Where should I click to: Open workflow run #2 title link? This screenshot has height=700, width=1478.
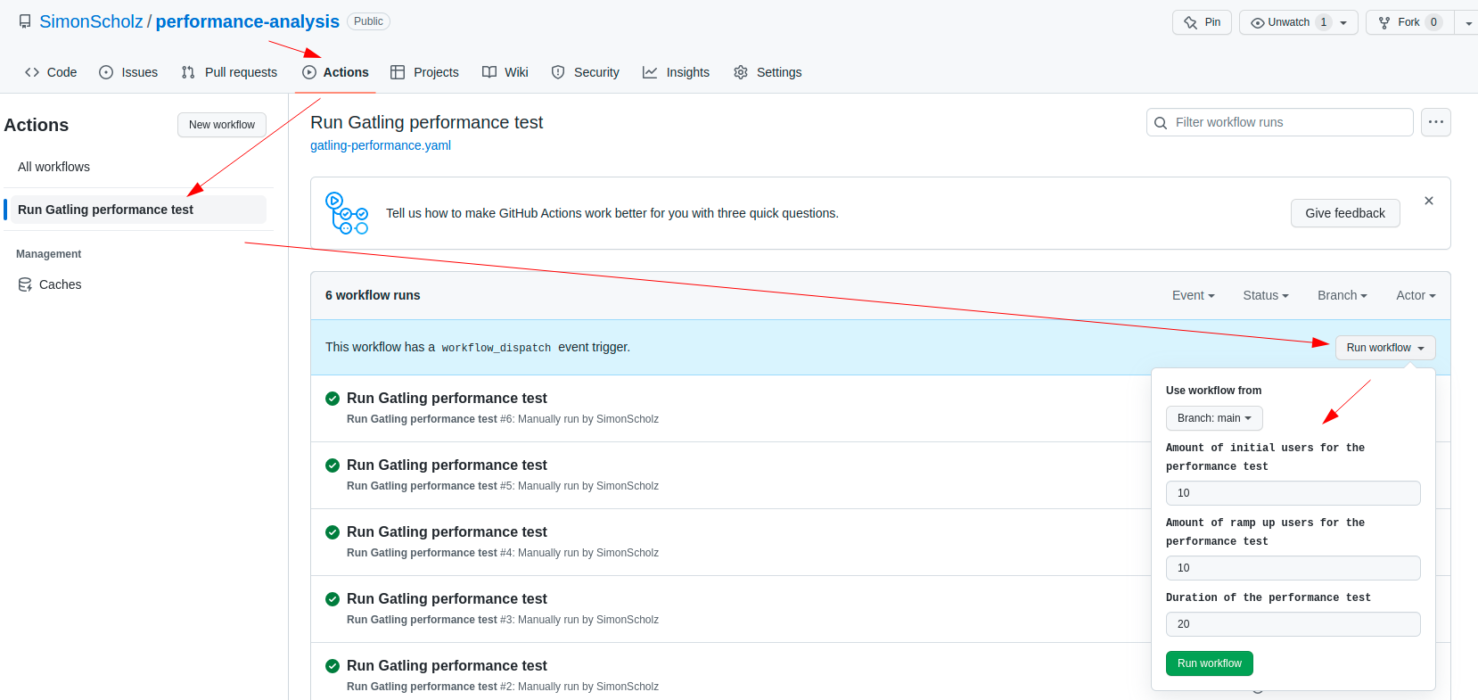click(447, 666)
